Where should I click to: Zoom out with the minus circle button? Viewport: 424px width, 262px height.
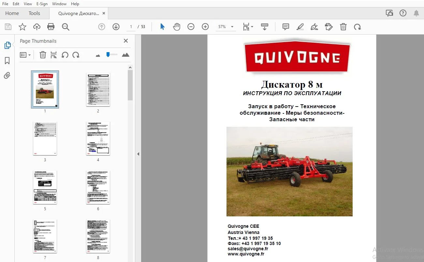191,27
